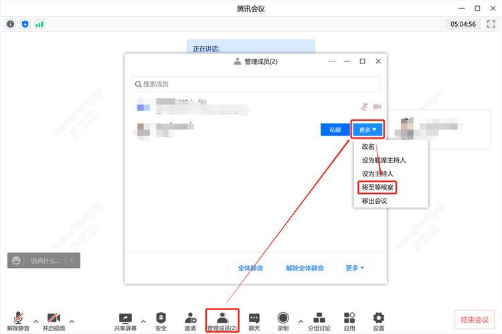
Task: Open the 应用 apps panel
Action: tap(349, 321)
